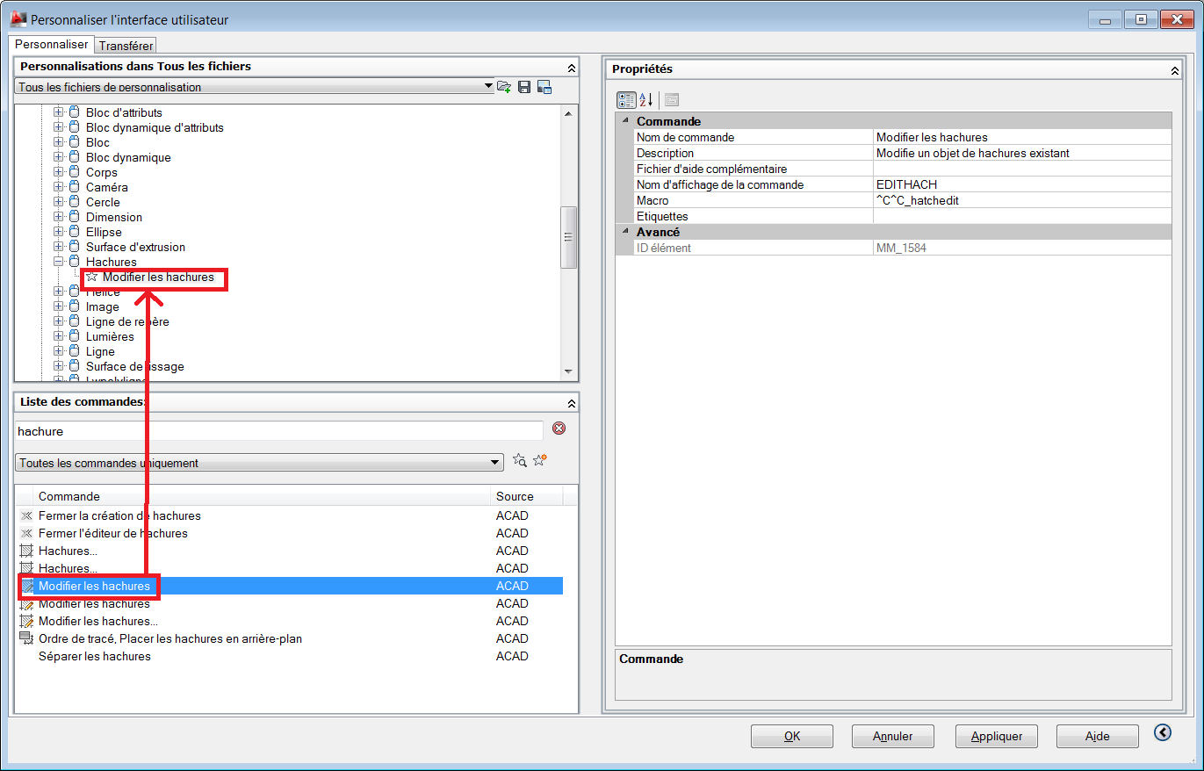
Task: Click the find command magnifier-star icon
Action: (520, 460)
